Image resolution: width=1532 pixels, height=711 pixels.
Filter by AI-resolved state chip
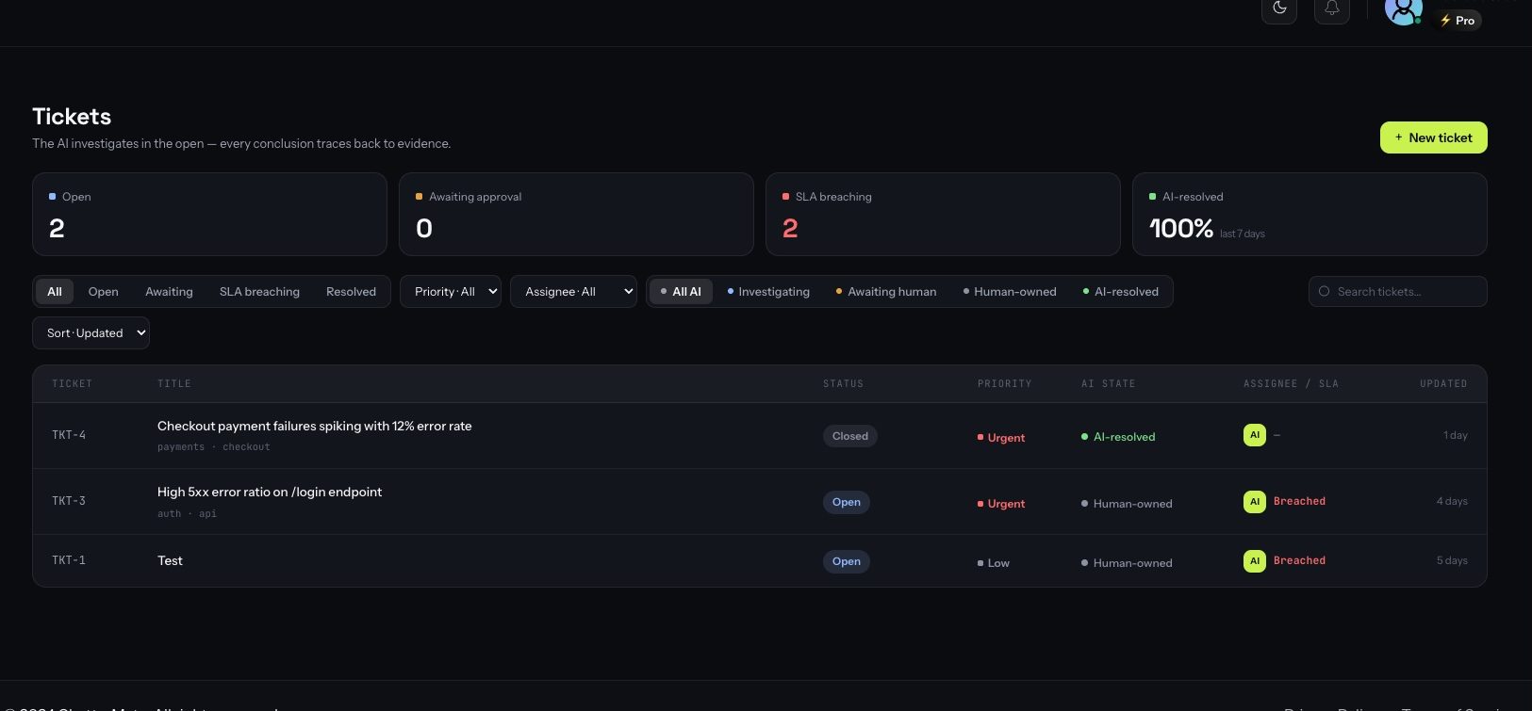click(1121, 292)
